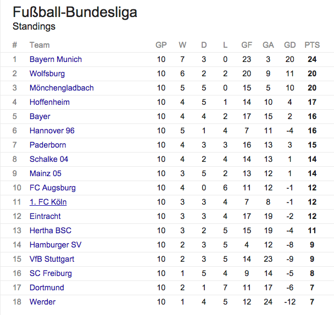Click the Schalke 04 link
Viewport: 334px width, 315px height.
pos(49,159)
